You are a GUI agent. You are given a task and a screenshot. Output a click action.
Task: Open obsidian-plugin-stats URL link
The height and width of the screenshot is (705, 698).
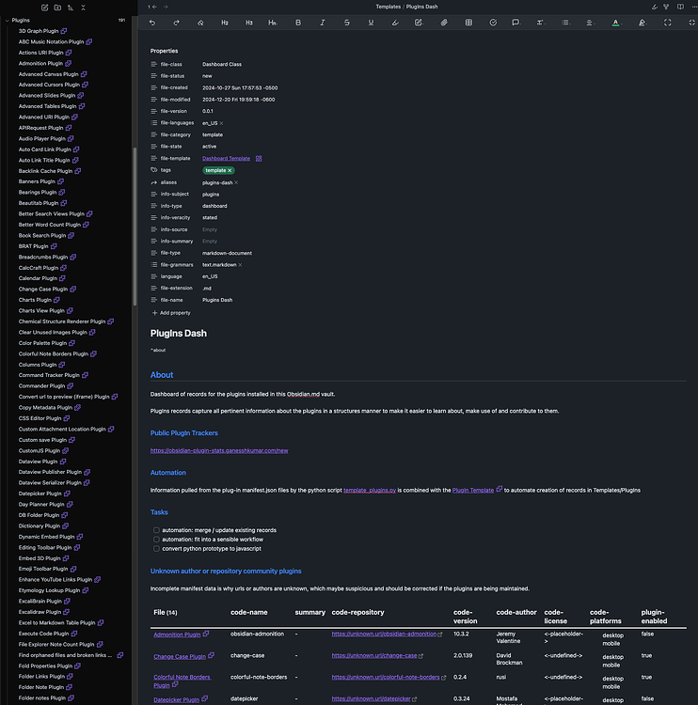click(219, 450)
